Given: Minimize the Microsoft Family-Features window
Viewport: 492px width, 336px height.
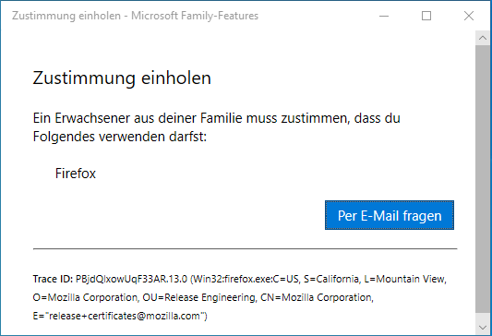Looking at the screenshot, I should [x=384, y=16].
